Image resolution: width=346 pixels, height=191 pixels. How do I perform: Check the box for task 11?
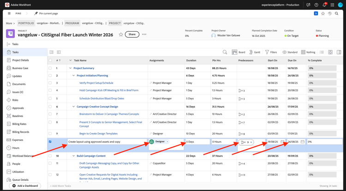pyautogui.click(x=50, y=163)
